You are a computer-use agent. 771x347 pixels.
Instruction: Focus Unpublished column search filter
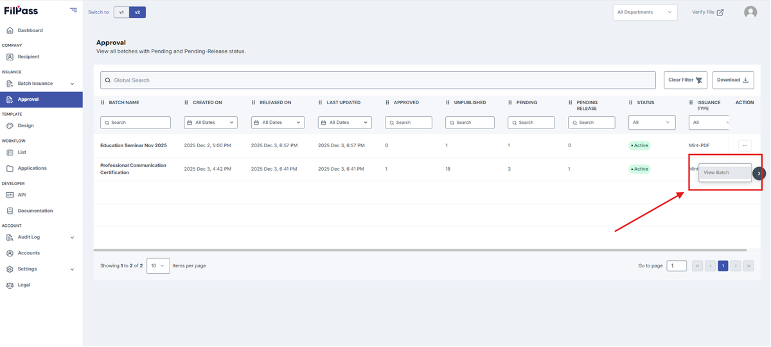pyautogui.click(x=470, y=122)
